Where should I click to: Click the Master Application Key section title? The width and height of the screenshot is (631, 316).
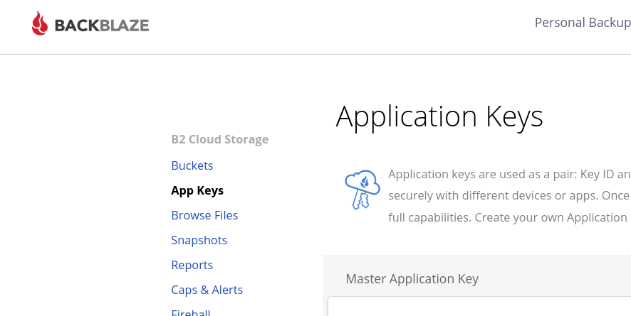(412, 279)
